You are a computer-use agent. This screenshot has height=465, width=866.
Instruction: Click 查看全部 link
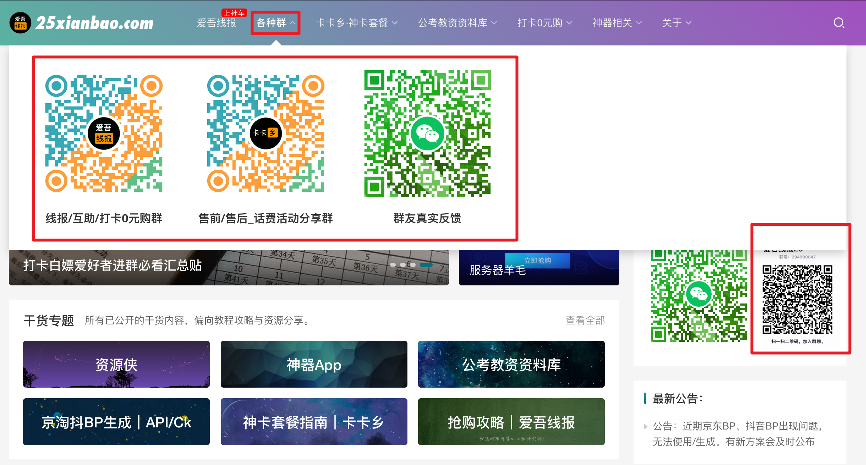[585, 320]
